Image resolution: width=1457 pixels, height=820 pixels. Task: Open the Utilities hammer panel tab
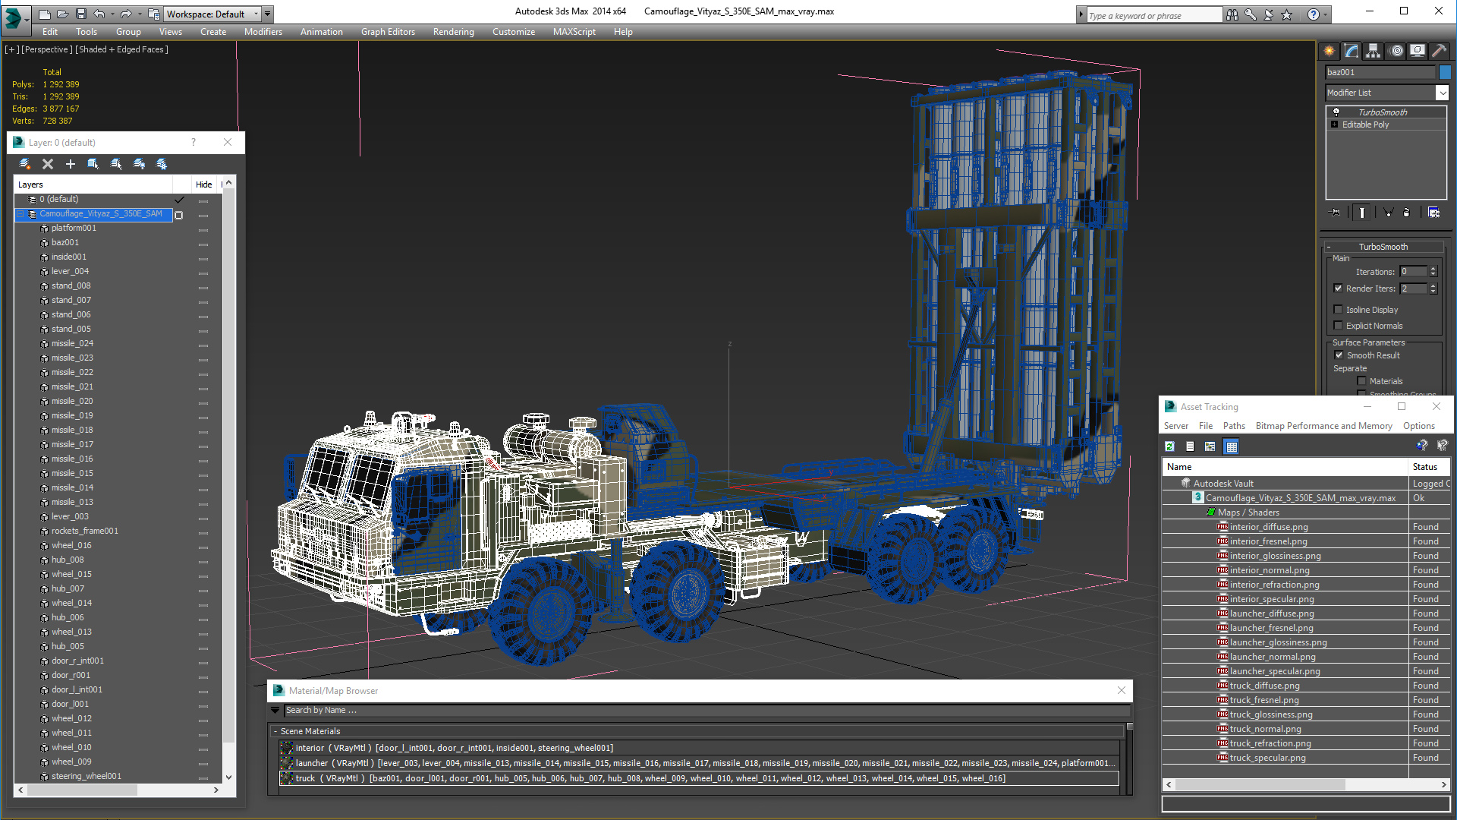point(1439,51)
